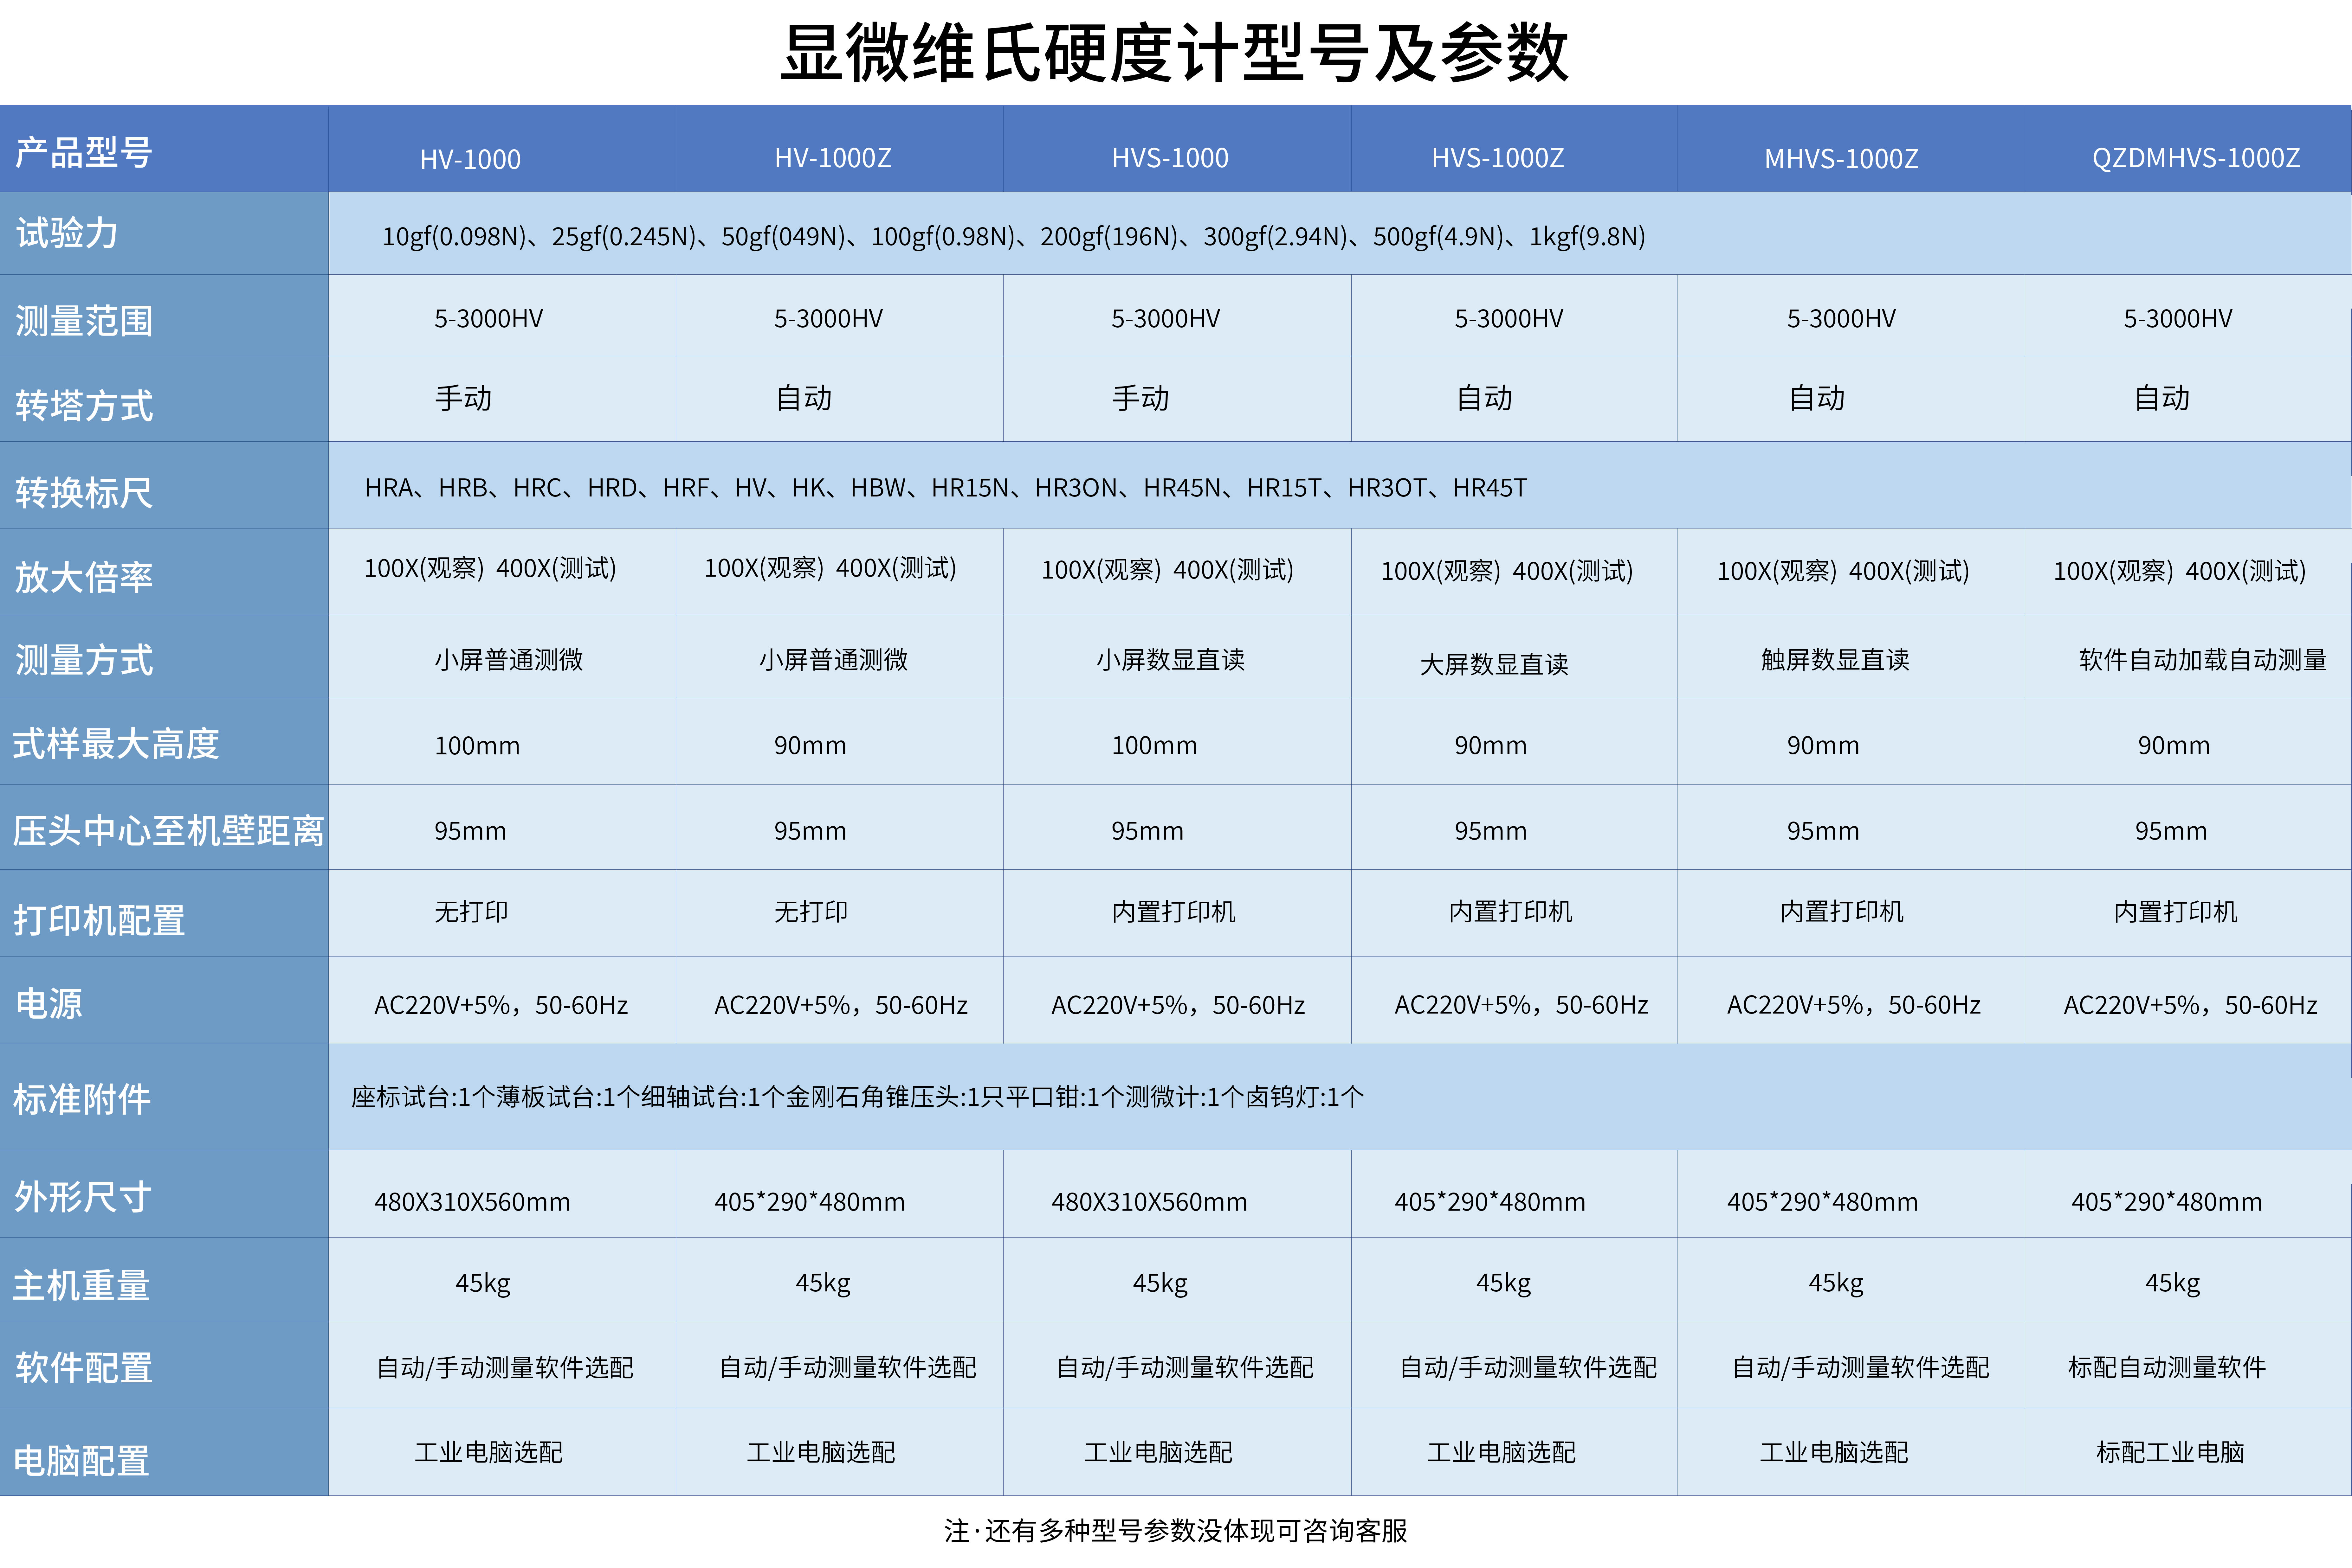The image size is (2352, 1568).
Task: Click the footnote 还有多种型号参数没体现可咨询客服
Action: click(x=1197, y=1531)
